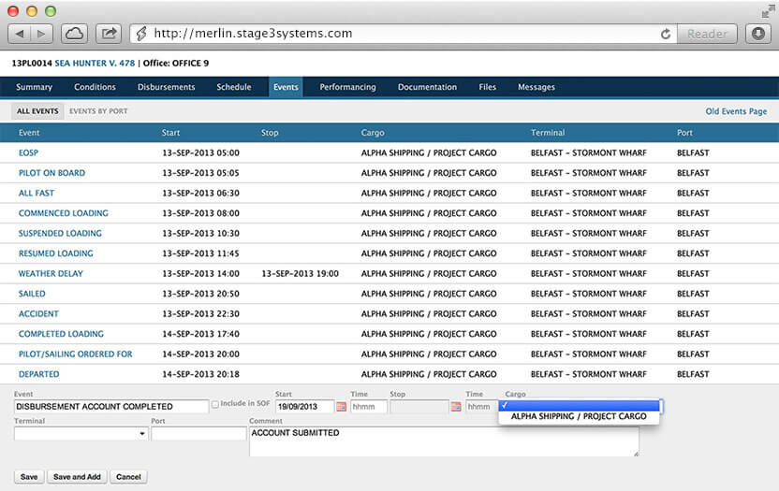Enter full screen with the arrows icon
The image size is (779, 491).
coord(767,9)
